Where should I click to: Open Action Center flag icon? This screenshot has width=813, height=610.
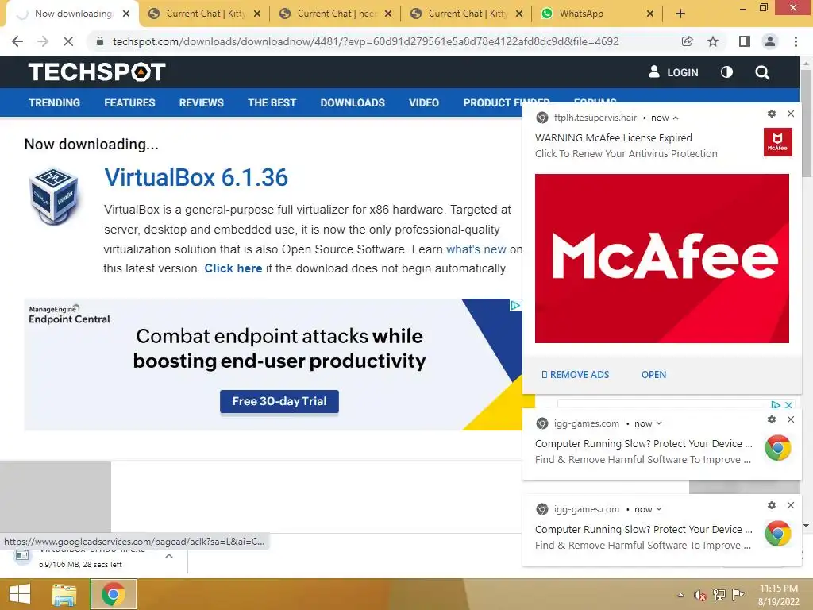coord(738,595)
